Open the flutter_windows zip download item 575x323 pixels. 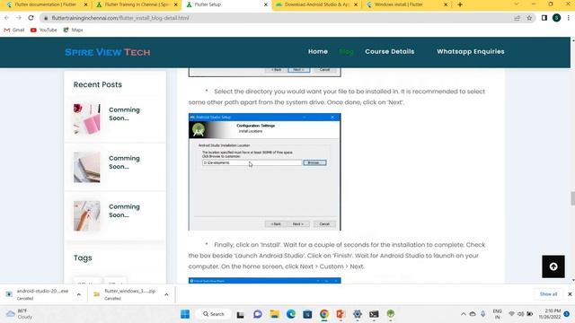(126, 294)
